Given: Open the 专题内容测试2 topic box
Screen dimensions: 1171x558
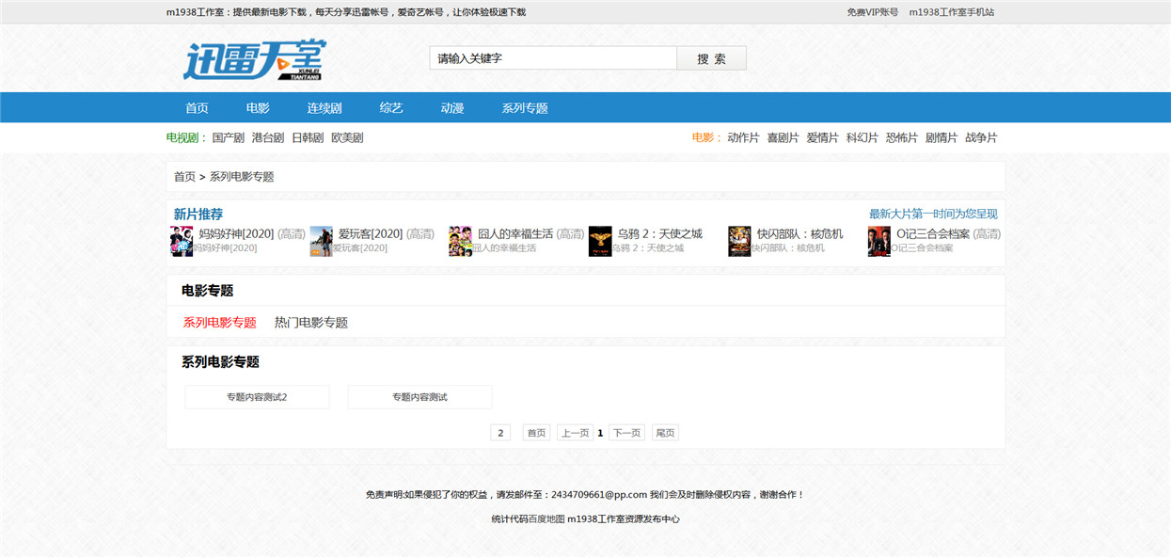Looking at the screenshot, I should tap(257, 397).
